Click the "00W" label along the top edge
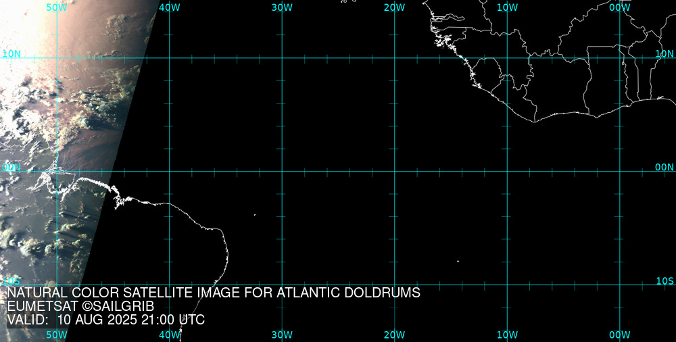Image resolution: width=676 pixels, height=342 pixels. point(620,7)
